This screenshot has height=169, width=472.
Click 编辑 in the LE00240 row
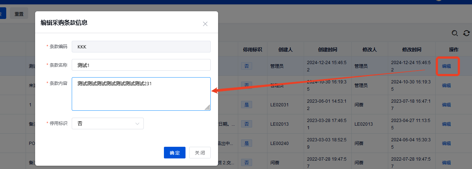446,144
